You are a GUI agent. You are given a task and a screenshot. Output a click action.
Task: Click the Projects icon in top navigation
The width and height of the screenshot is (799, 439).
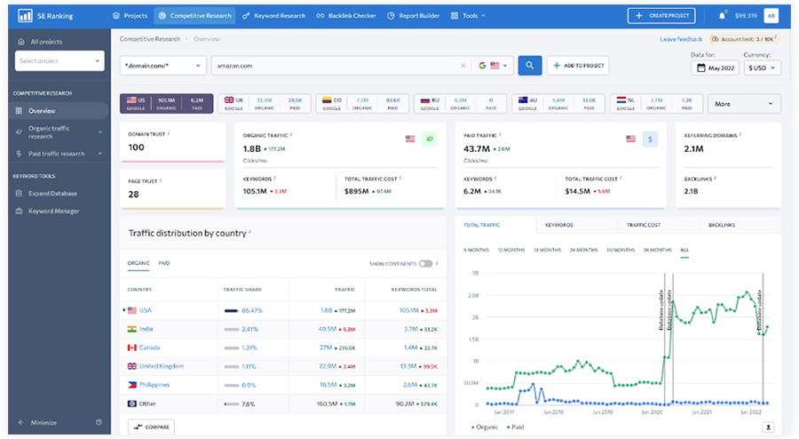116,16
